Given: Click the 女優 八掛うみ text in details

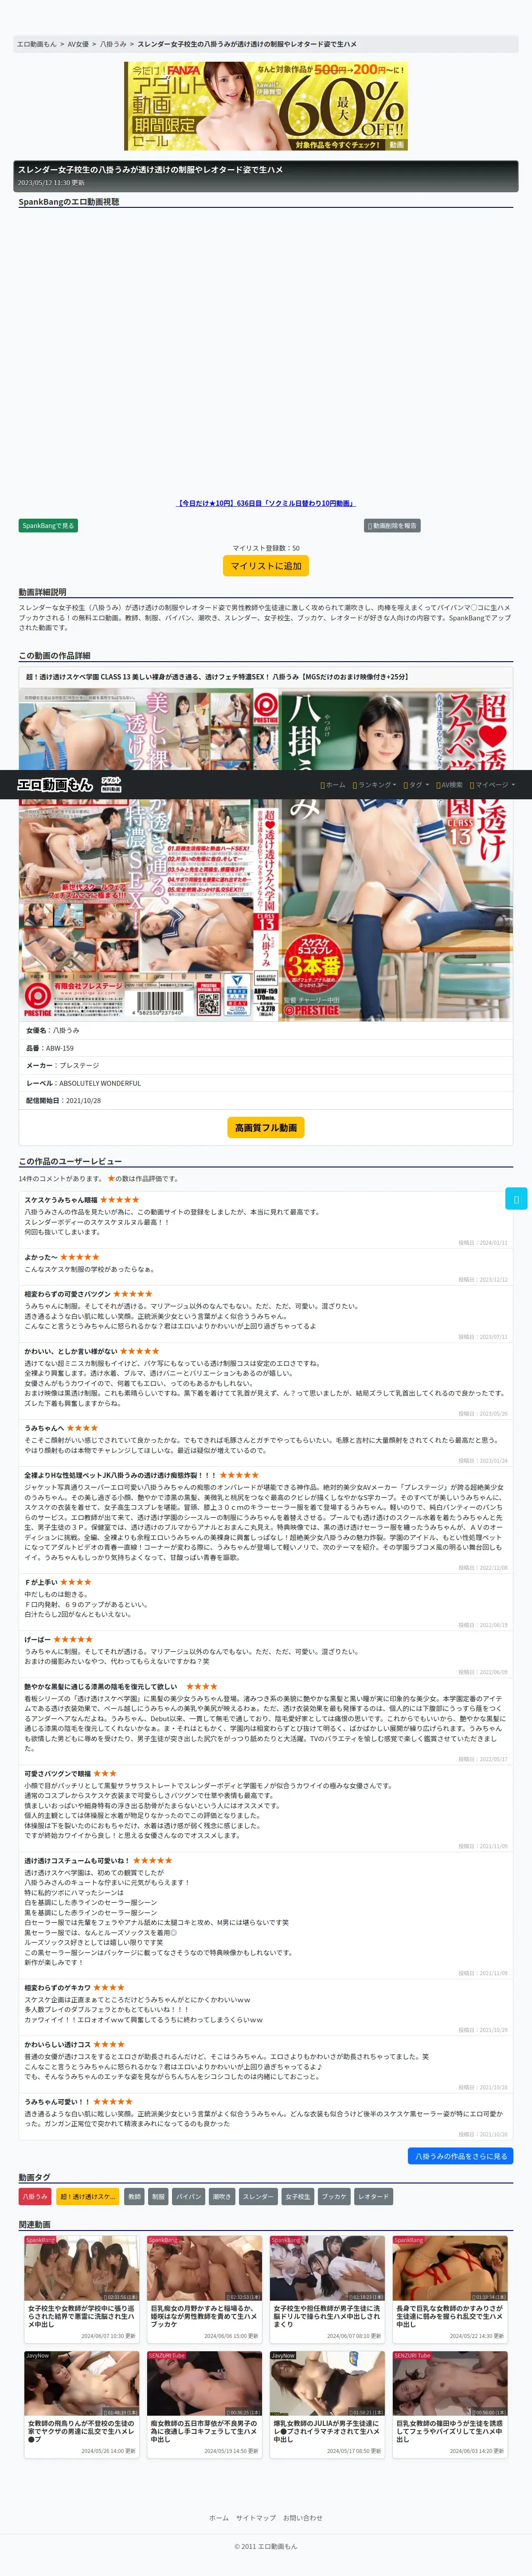Looking at the screenshot, I should pyautogui.click(x=52, y=1030).
